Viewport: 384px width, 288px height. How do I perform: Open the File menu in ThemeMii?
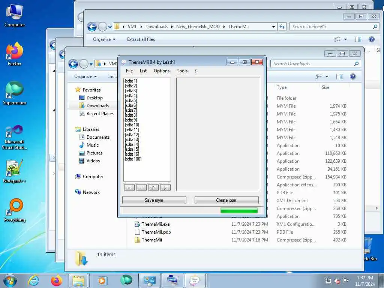coord(129,71)
